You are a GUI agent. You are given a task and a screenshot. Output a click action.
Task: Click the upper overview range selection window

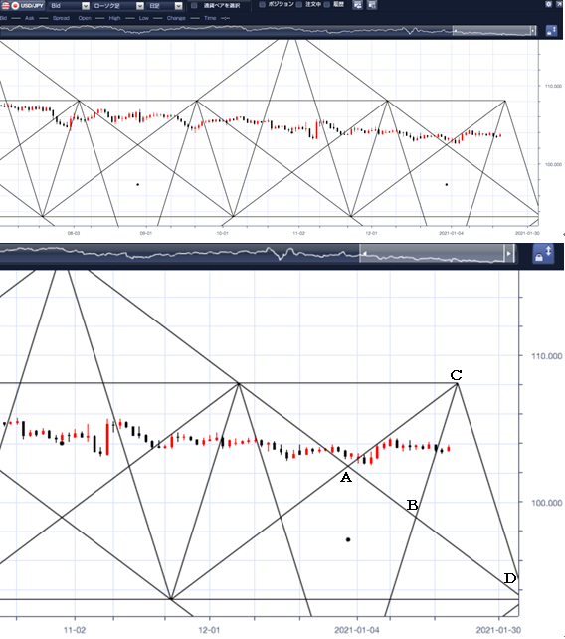click(494, 31)
